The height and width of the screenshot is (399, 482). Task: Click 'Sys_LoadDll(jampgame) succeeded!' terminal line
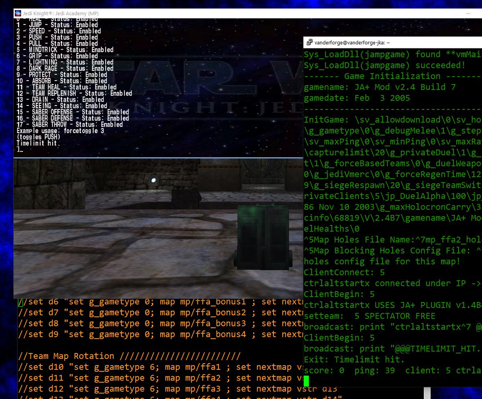click(385, 65)
